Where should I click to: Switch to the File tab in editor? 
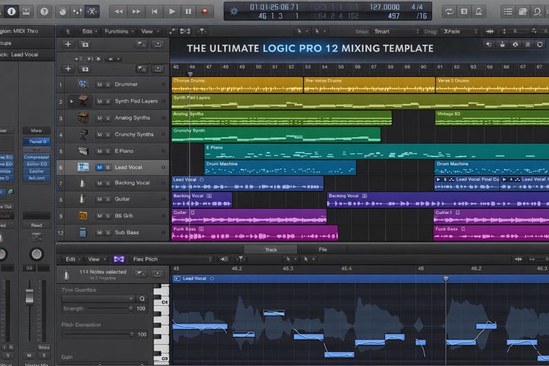coord(323,250)
